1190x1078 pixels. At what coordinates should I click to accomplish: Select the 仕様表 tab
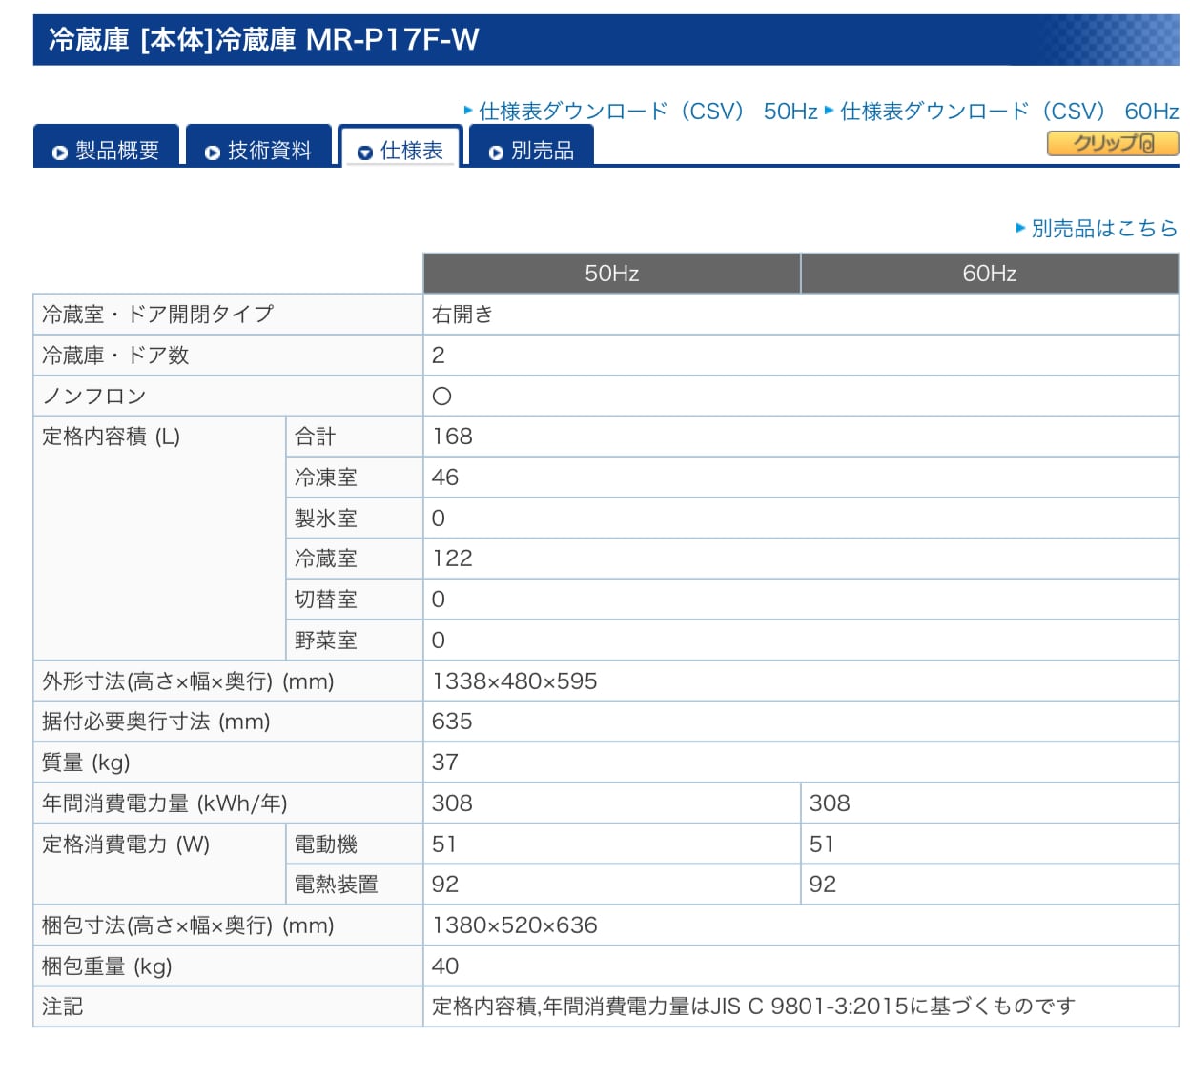tap(400, 147)
